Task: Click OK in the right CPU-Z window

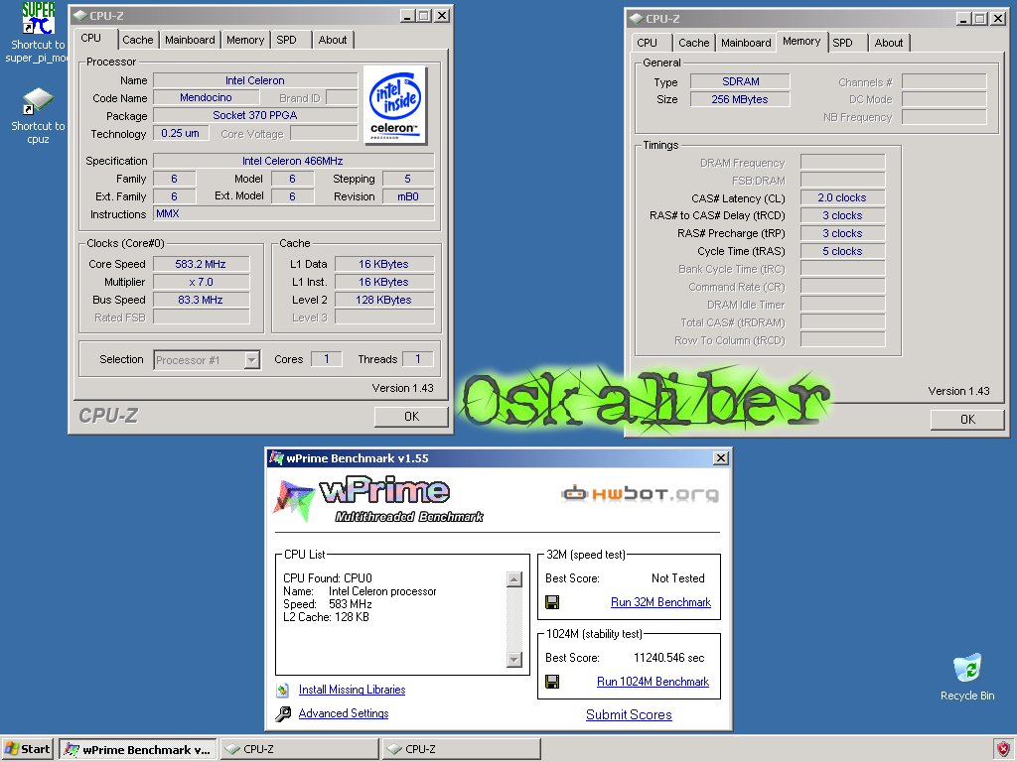Action: point(967,420)
